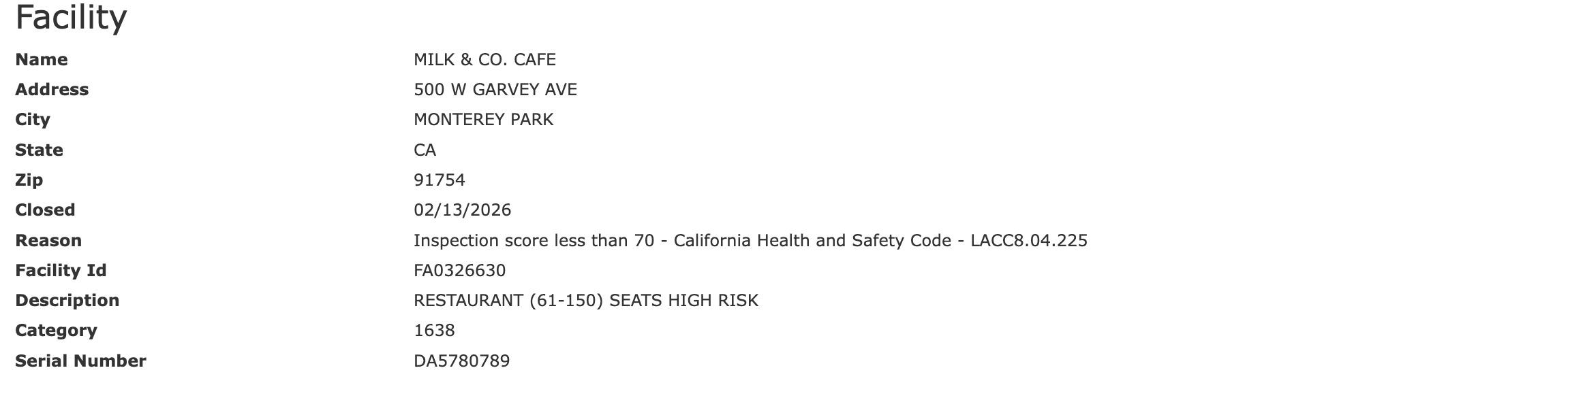Click the inspection score reason text
The width and height of the screenshot is (1570, 400).
tap(750, 241)
